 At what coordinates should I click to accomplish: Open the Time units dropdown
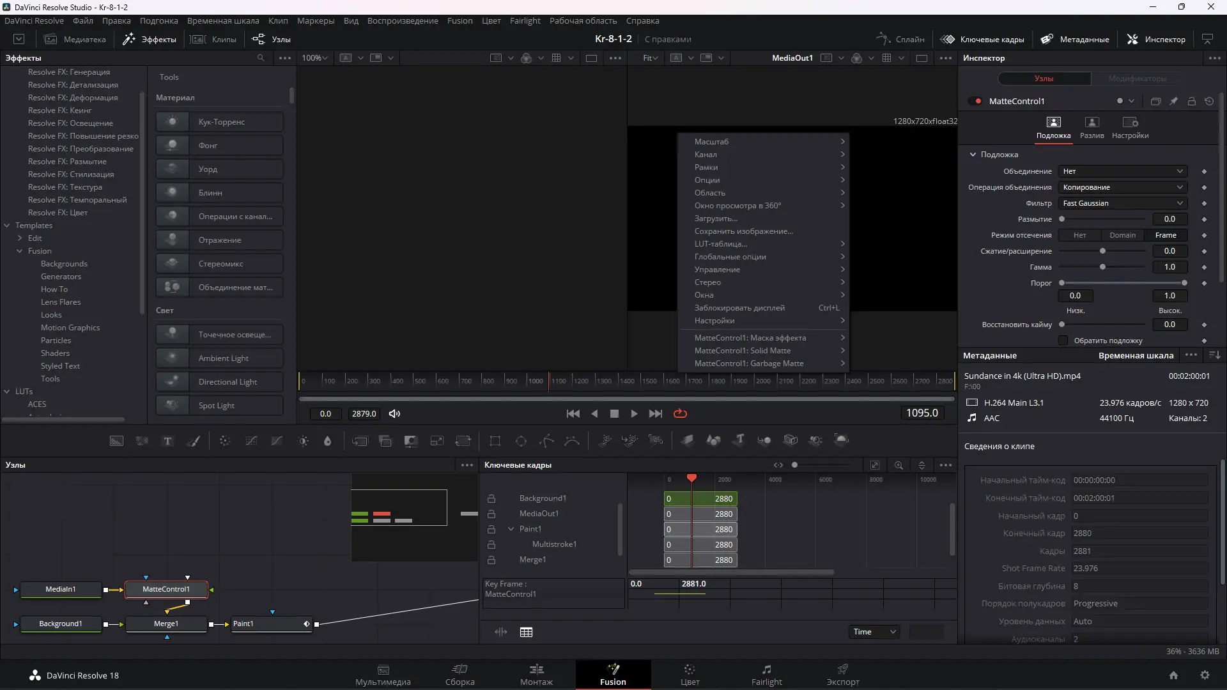tap(874, 632)
